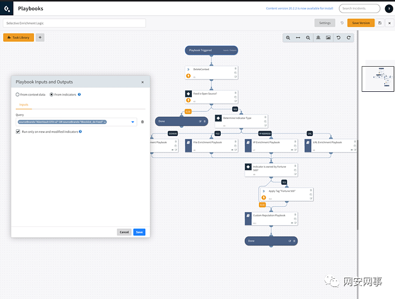
Task: Edit the DeleteContext task via pencil icon
Action: pos(235,77)
